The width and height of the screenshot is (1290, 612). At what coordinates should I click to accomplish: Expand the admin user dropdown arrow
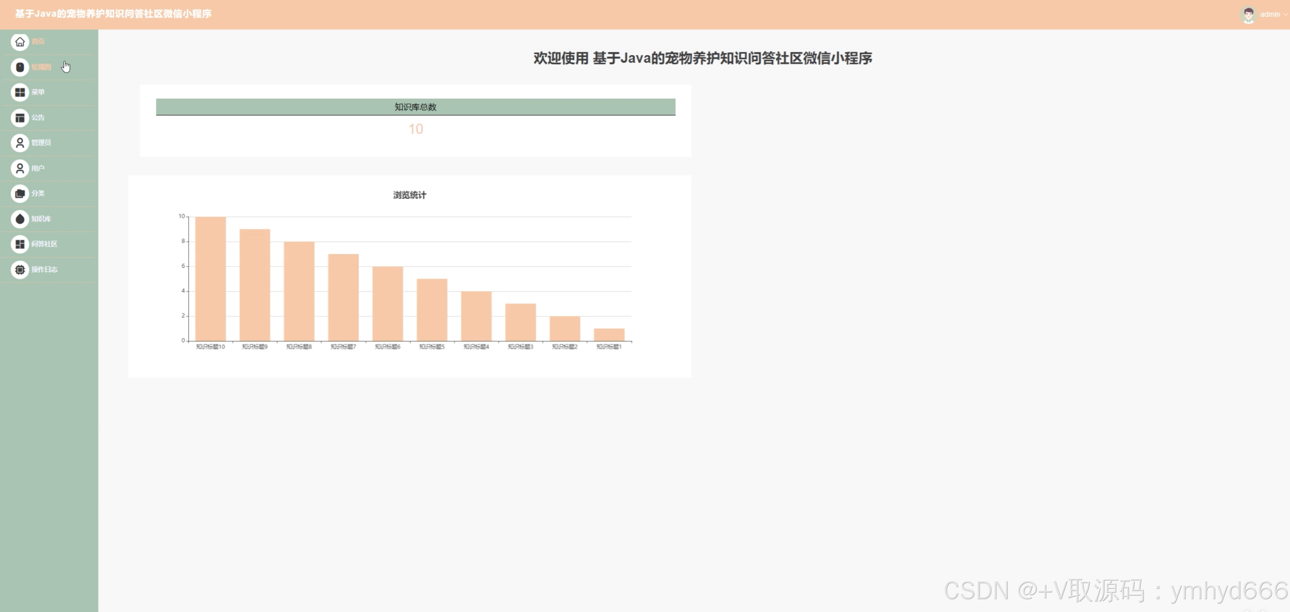point(1285,14)
